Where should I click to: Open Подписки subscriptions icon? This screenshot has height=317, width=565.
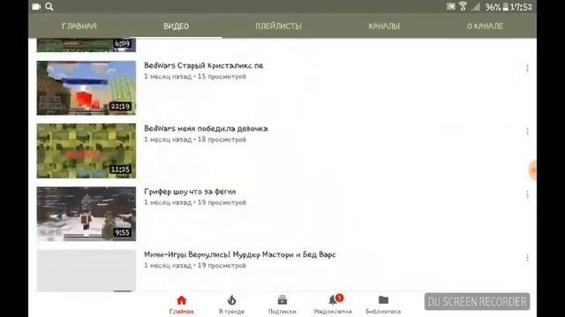tap(282, 304)
